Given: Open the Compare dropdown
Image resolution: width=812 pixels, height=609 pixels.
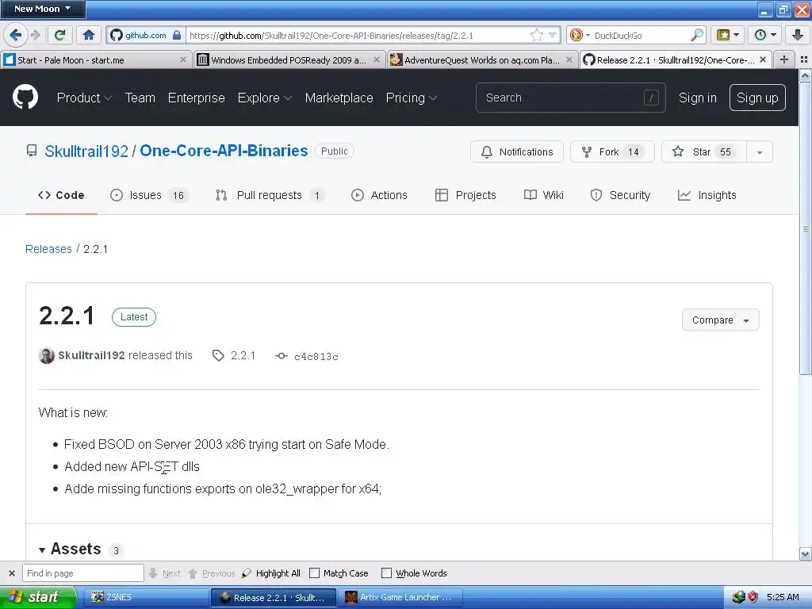Looking at the screenshot, I should [720, 320].
